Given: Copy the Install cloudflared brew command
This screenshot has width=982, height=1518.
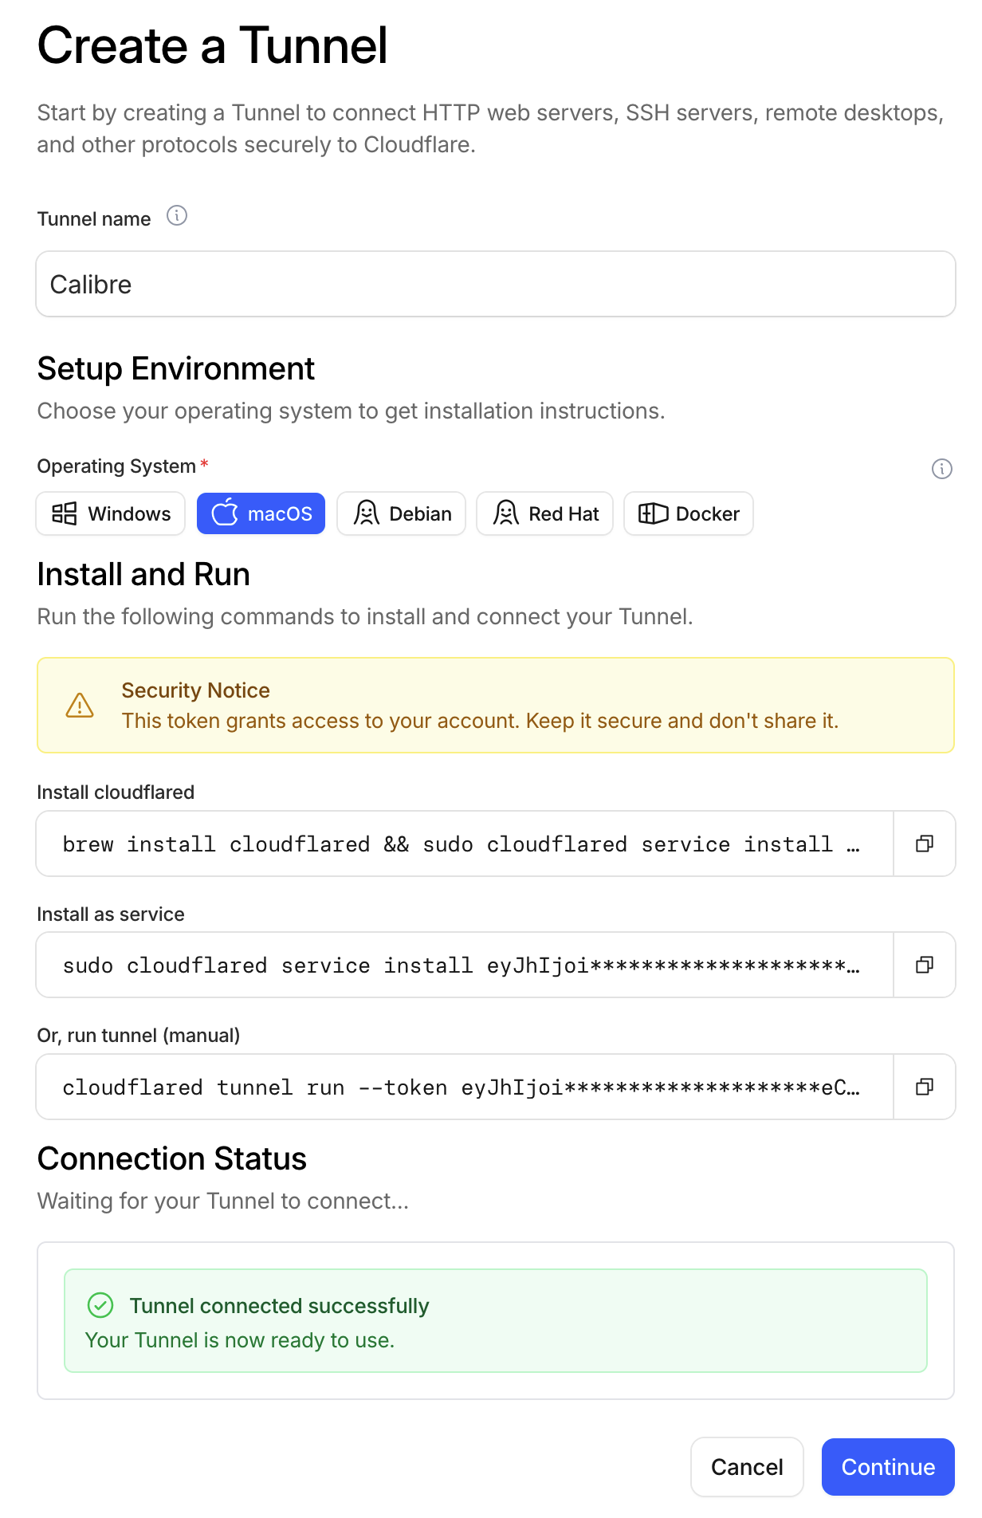Looking at the screenshot, I should point(925,844).
